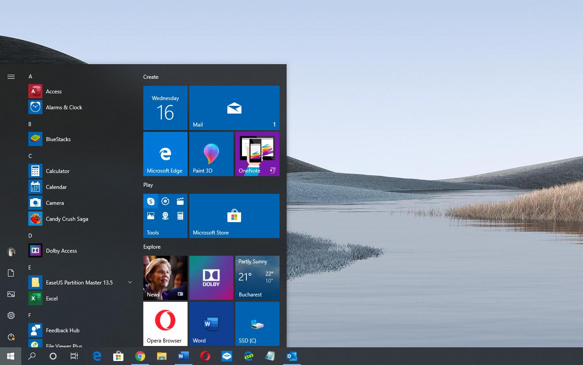Image resolution: width=583 pixels, height=365 pixels.
Task: Open Task View from the taskbar
Action: pos(74,356)
